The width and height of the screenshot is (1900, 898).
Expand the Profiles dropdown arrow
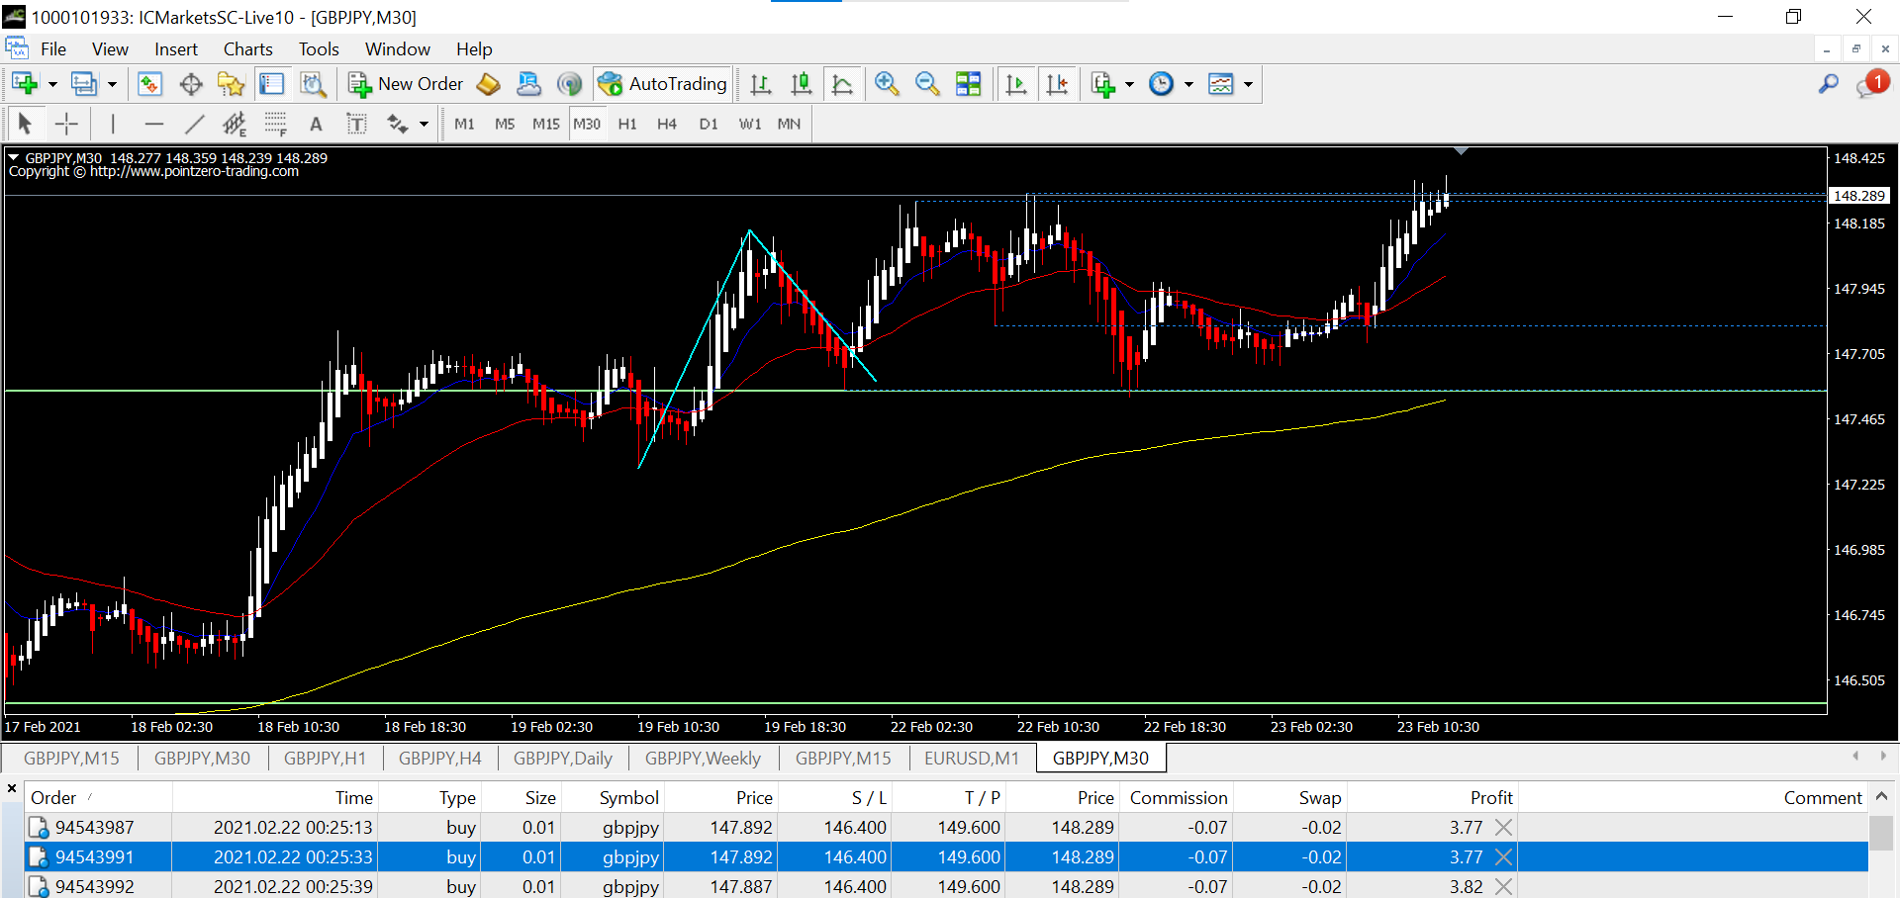click(x=112, y=84)
